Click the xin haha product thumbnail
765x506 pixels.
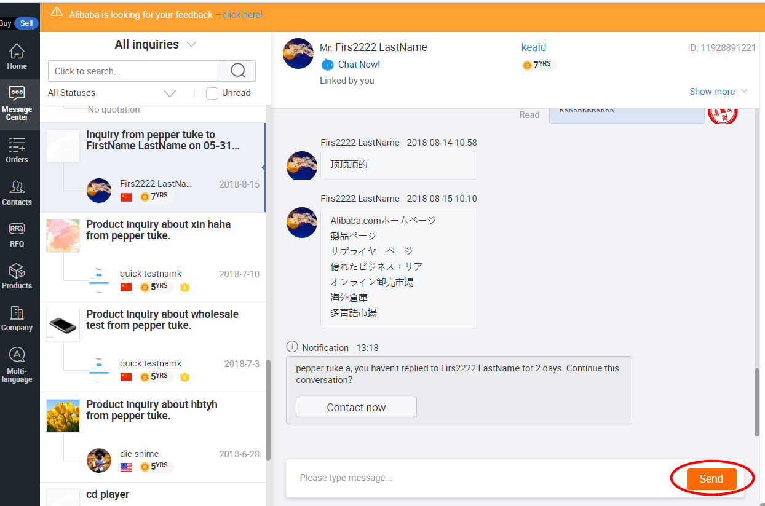[63, 235]
